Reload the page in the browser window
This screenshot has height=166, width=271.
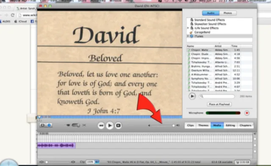tap(12, 15)
